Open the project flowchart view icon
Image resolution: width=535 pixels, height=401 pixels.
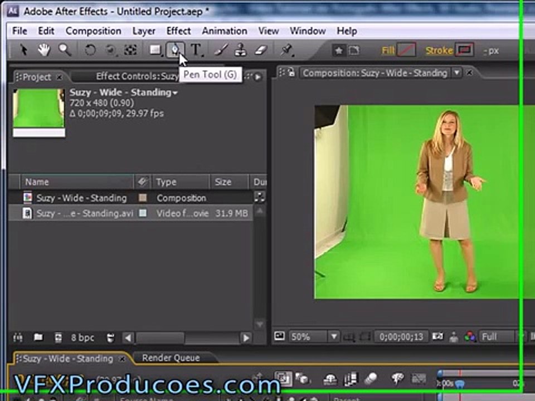point(260,197)
